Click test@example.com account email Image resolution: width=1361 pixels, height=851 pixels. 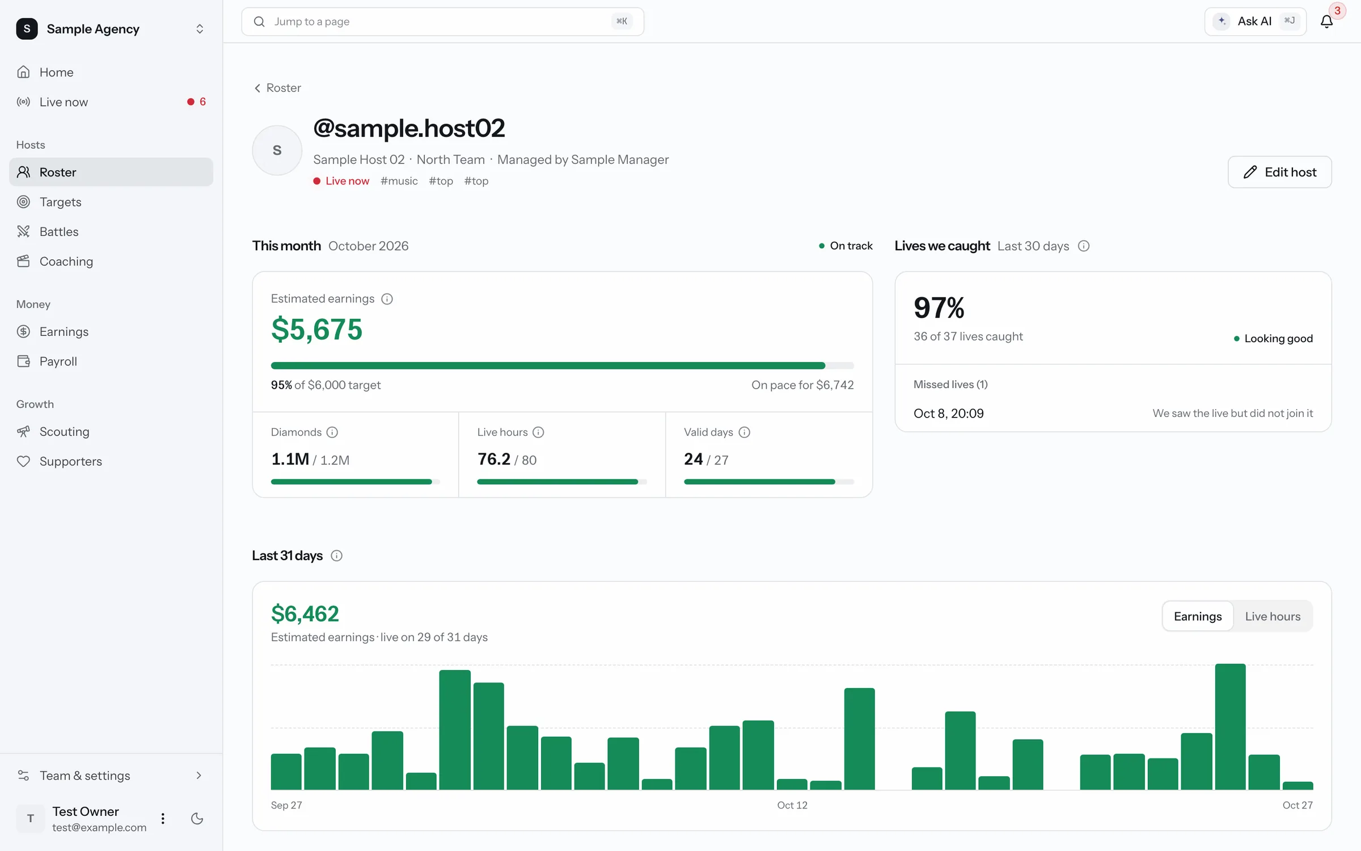pyautogui.click(x=99, y=828)
